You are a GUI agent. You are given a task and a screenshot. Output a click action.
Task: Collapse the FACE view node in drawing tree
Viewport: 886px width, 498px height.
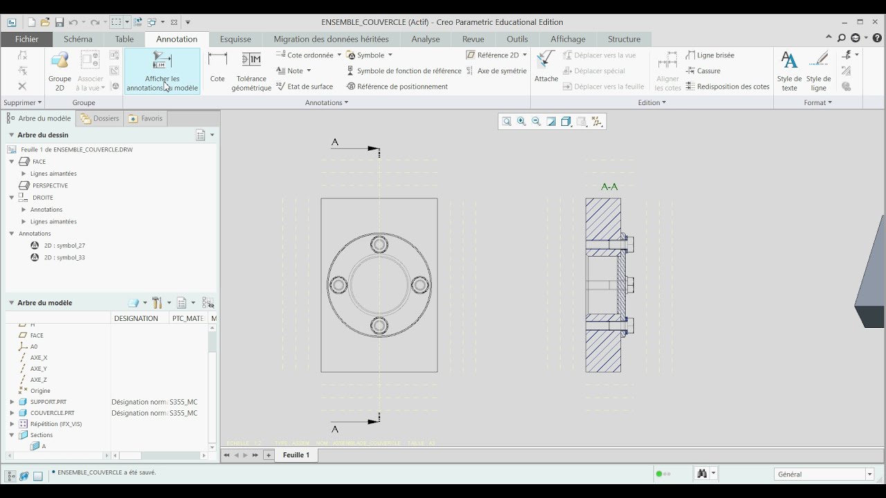(12, 161)
